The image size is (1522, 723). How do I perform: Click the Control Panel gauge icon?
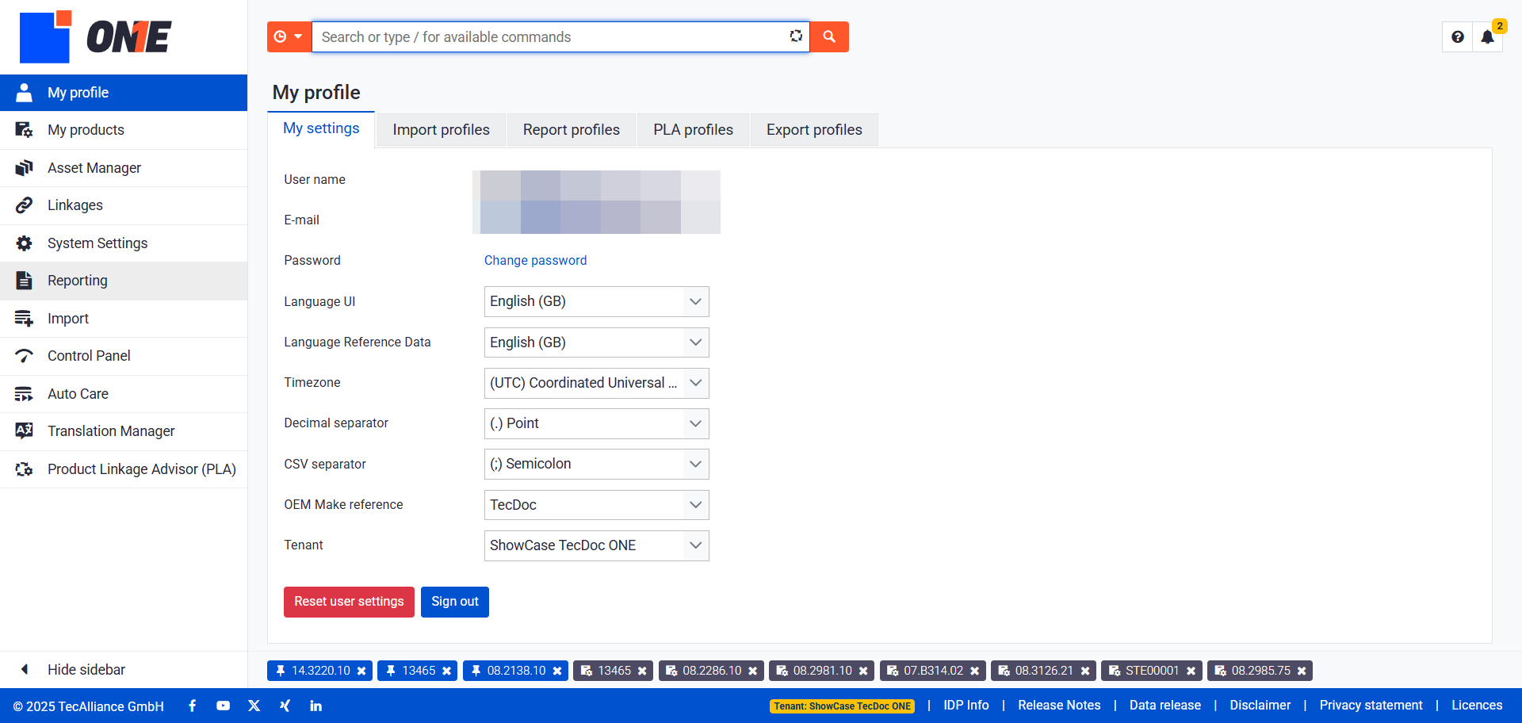pyautogui.click(x=25, y=356)
